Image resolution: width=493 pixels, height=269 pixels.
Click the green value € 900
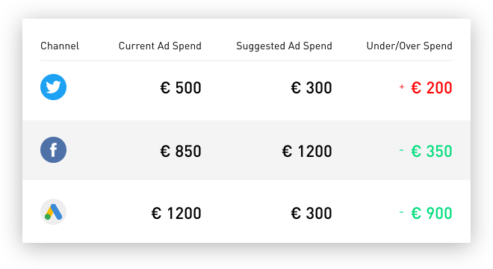coord(432,213)
